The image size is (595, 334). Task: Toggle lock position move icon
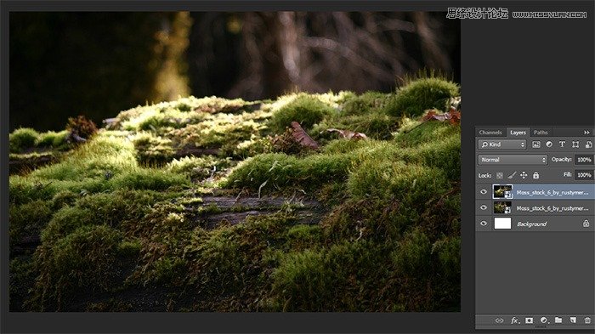(524, 175)
